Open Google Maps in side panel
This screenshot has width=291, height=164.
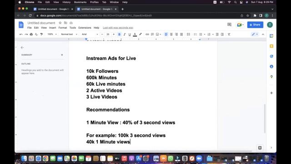pos(271,77)
